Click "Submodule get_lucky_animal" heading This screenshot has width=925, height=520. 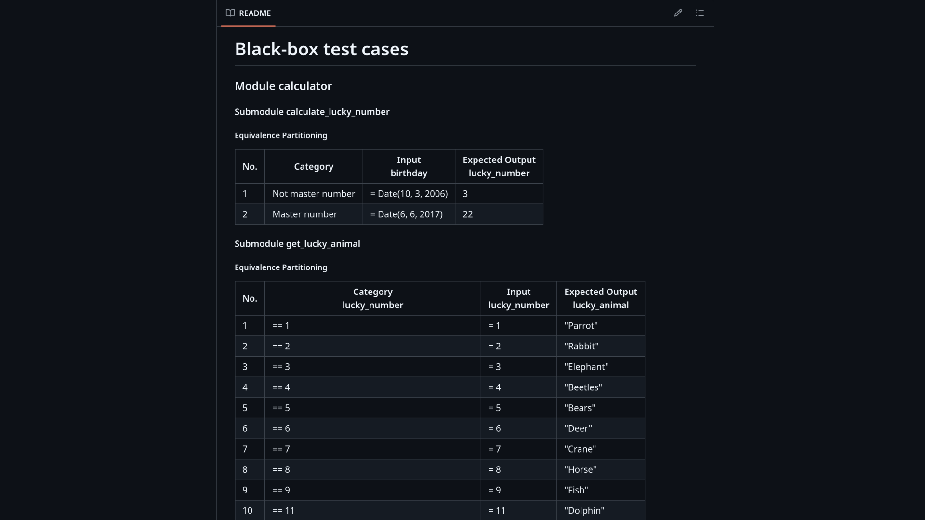coord(297,244)
